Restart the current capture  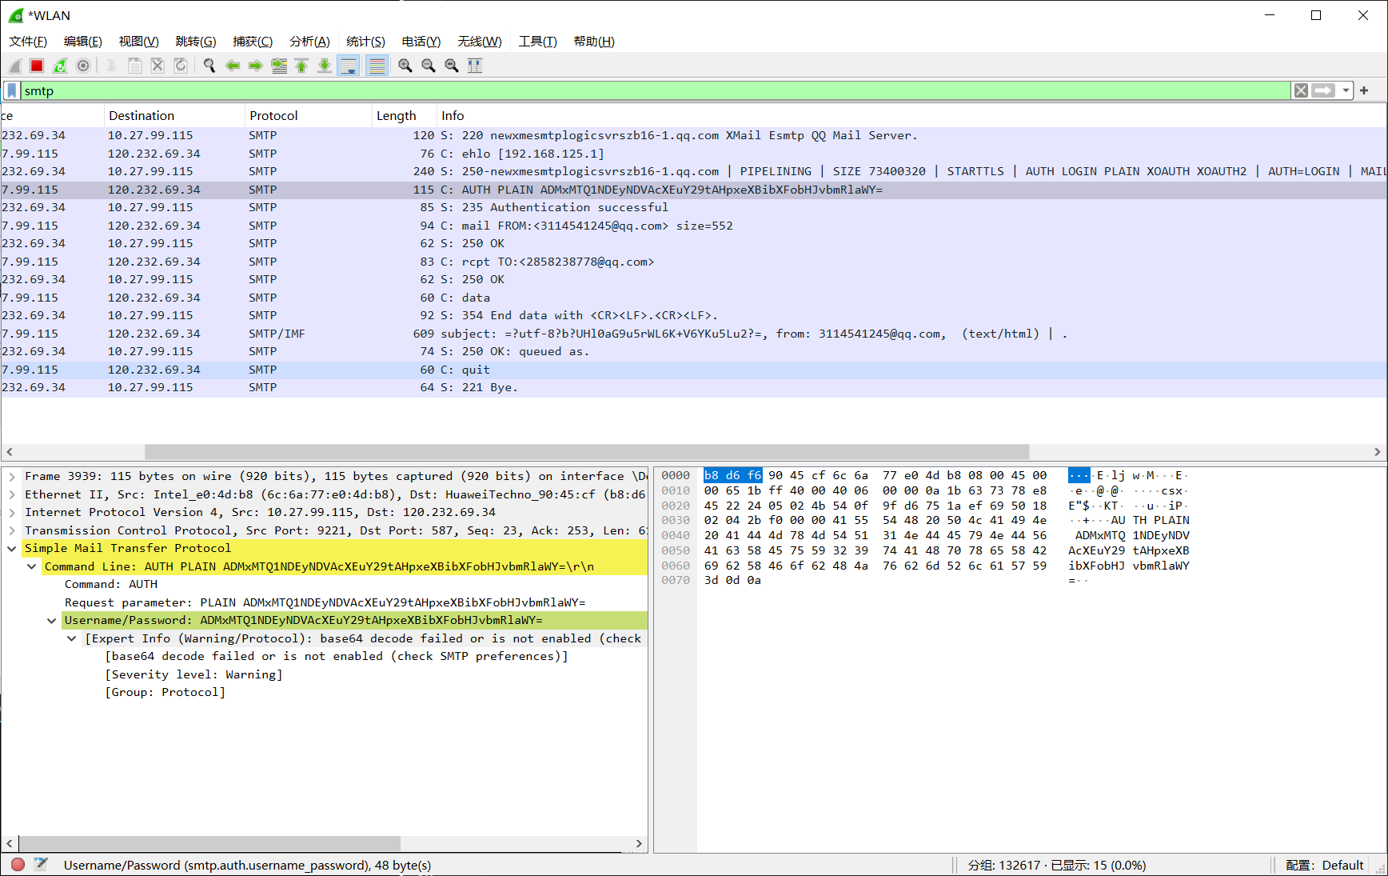tap(60, 66)
